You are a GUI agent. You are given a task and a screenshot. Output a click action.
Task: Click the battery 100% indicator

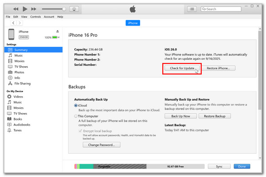[52, 38]
